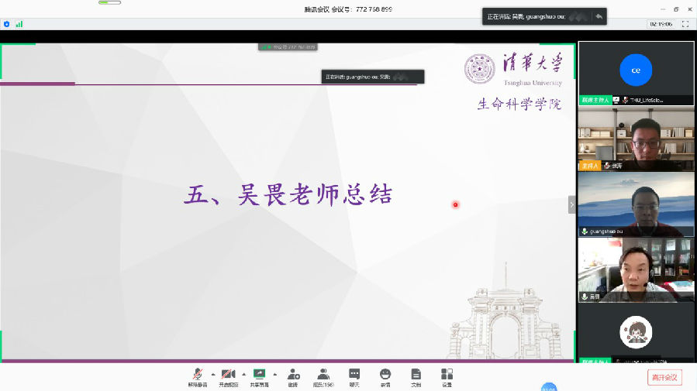Collapse the participant video side panel
Image resolution: width=697 pixels, height=391 pixels.
(x=572, y=205)
